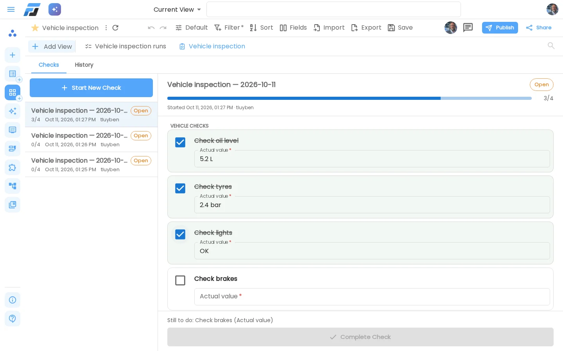Viewport: 563px width, 351px height.
Task: Click the Publish button
Action: pyautogui.click(x=500, y=28)
